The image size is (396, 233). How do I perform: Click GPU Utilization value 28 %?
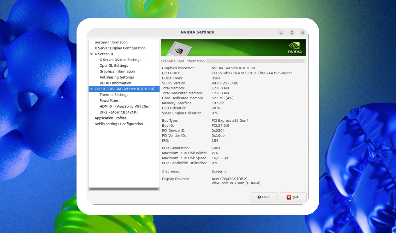click(216, 108)
